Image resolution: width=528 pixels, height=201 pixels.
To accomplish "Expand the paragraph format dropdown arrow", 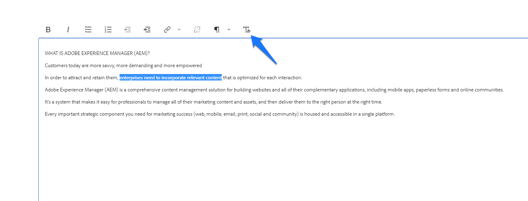I will point(229,29).
